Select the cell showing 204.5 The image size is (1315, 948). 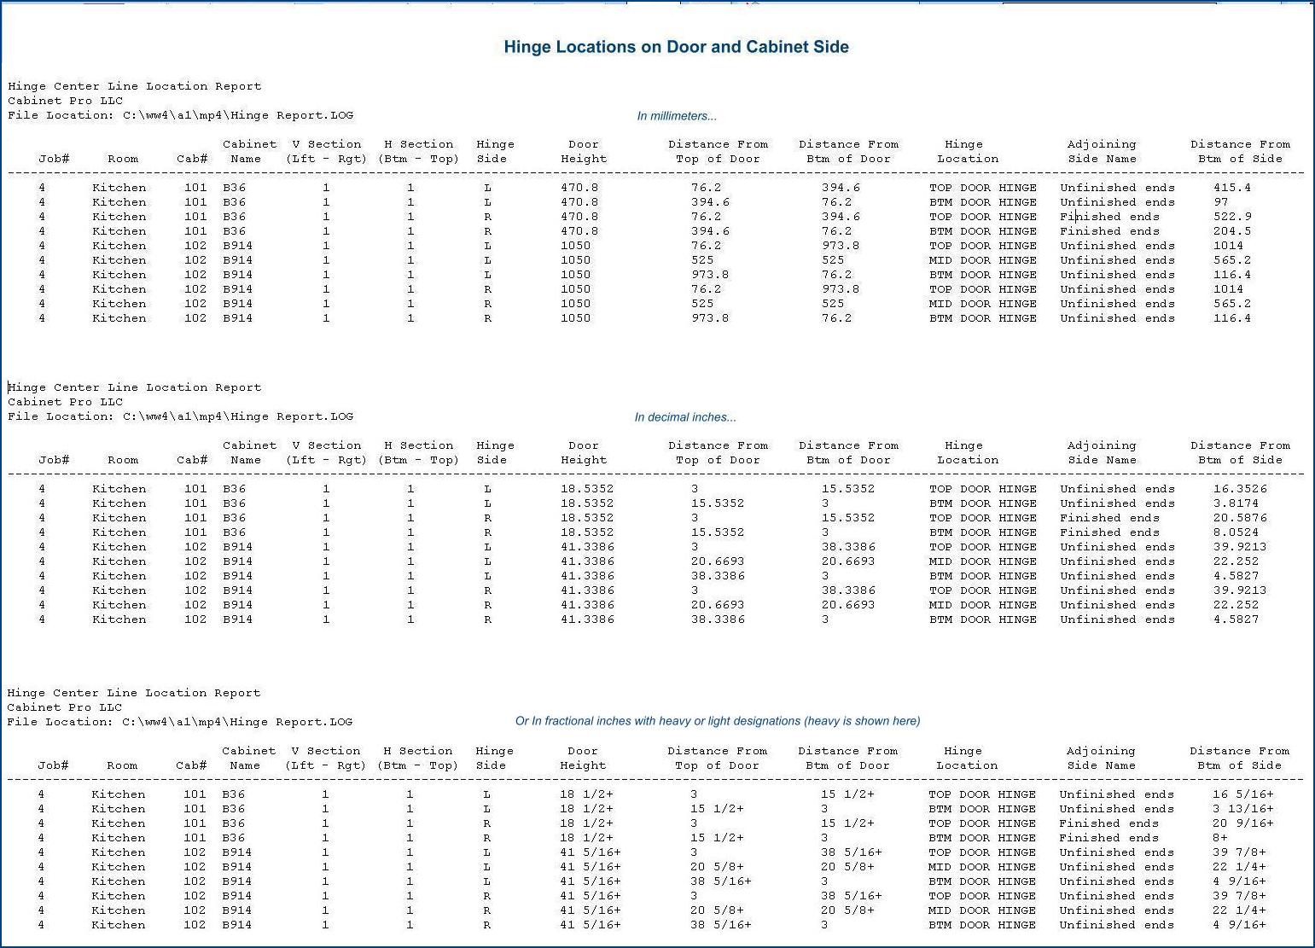click(1231, 231)
